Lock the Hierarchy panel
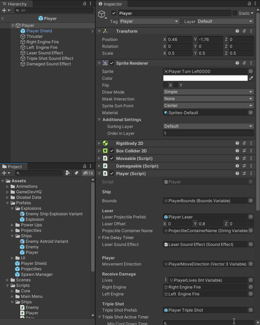Image resolution: width=260 pixels, height=325 pixels. (x=85, y=3)
